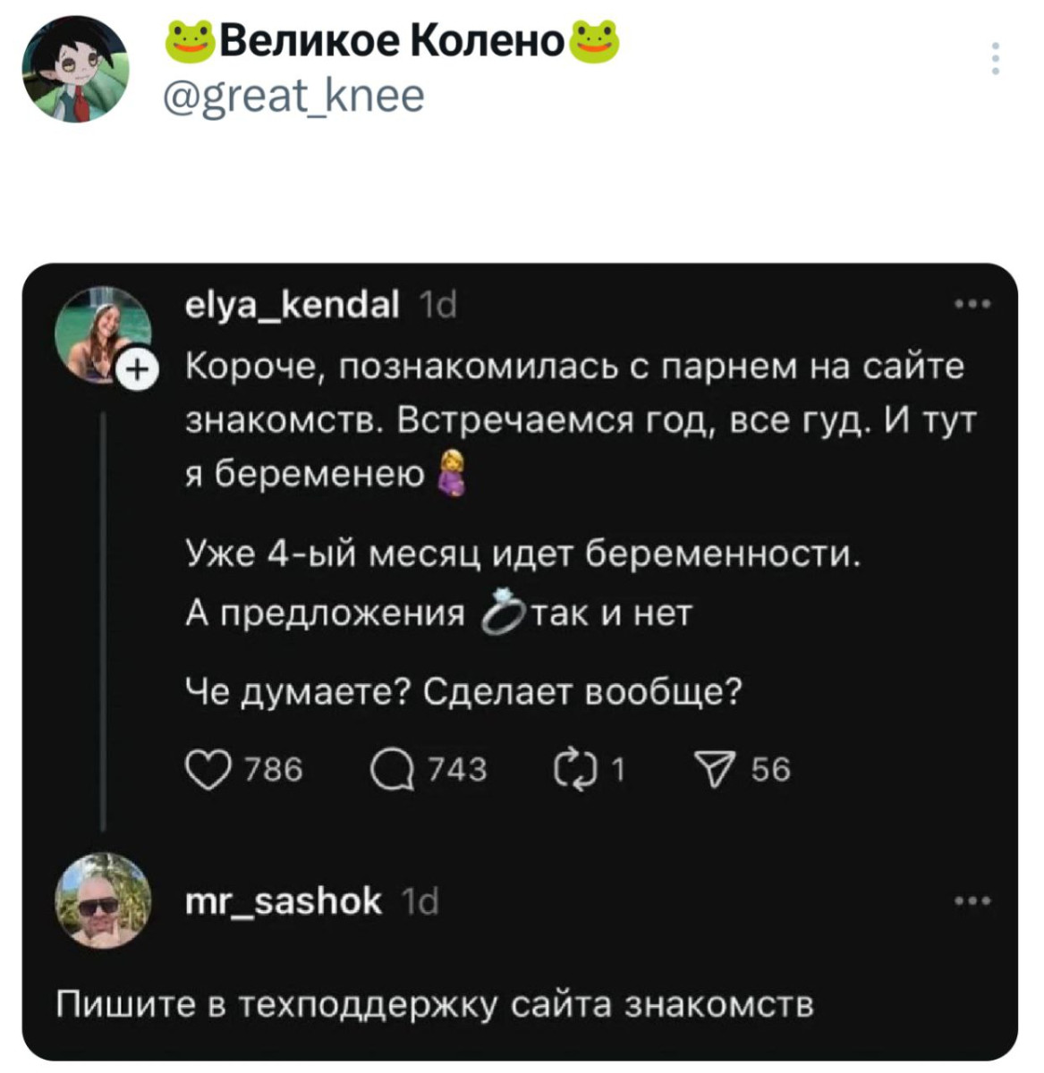Click the 56 shares count
The image size is (1044, 1073).
770,770
